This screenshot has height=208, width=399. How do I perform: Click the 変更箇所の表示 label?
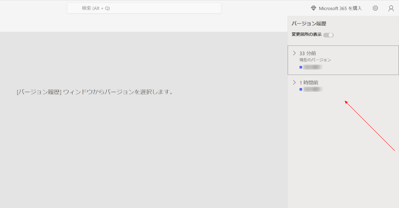(x=306, y=35)
